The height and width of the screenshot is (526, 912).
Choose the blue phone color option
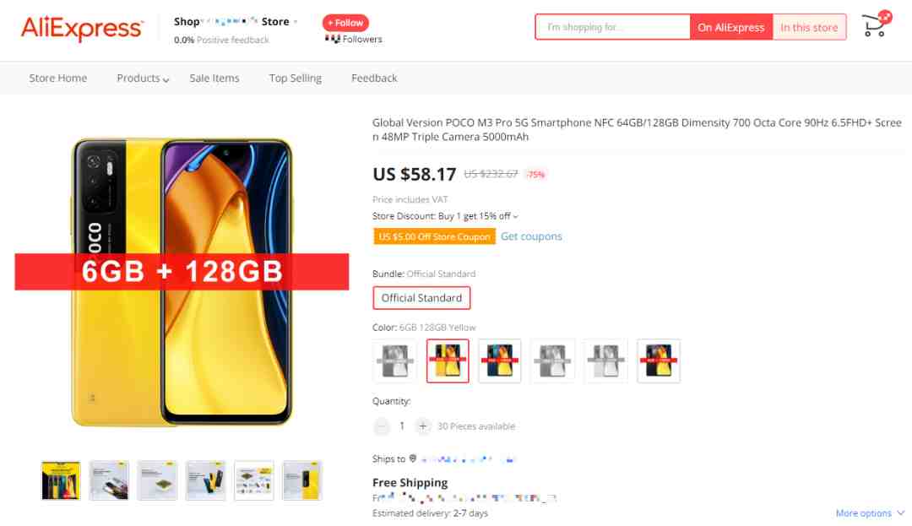pyautogui.click(x=500, y=361)
